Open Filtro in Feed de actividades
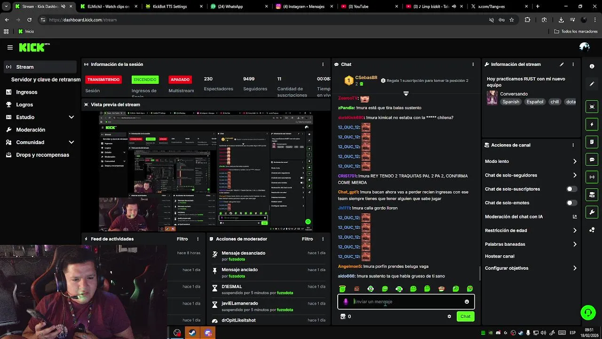602x339 pixels. (x=182, y=239)
